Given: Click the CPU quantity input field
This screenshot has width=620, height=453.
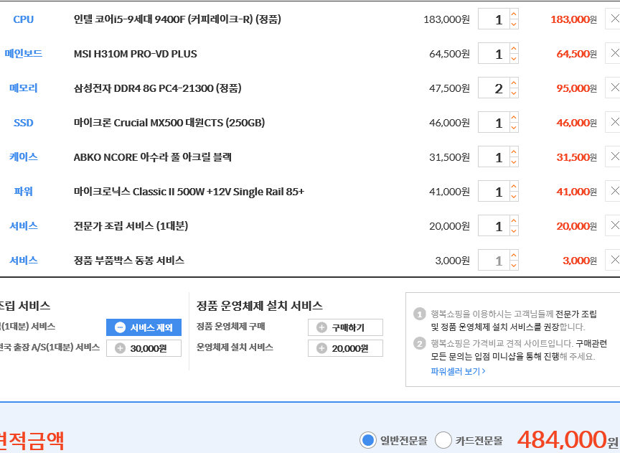Looking at the screenshot, I should click(494, 19).
